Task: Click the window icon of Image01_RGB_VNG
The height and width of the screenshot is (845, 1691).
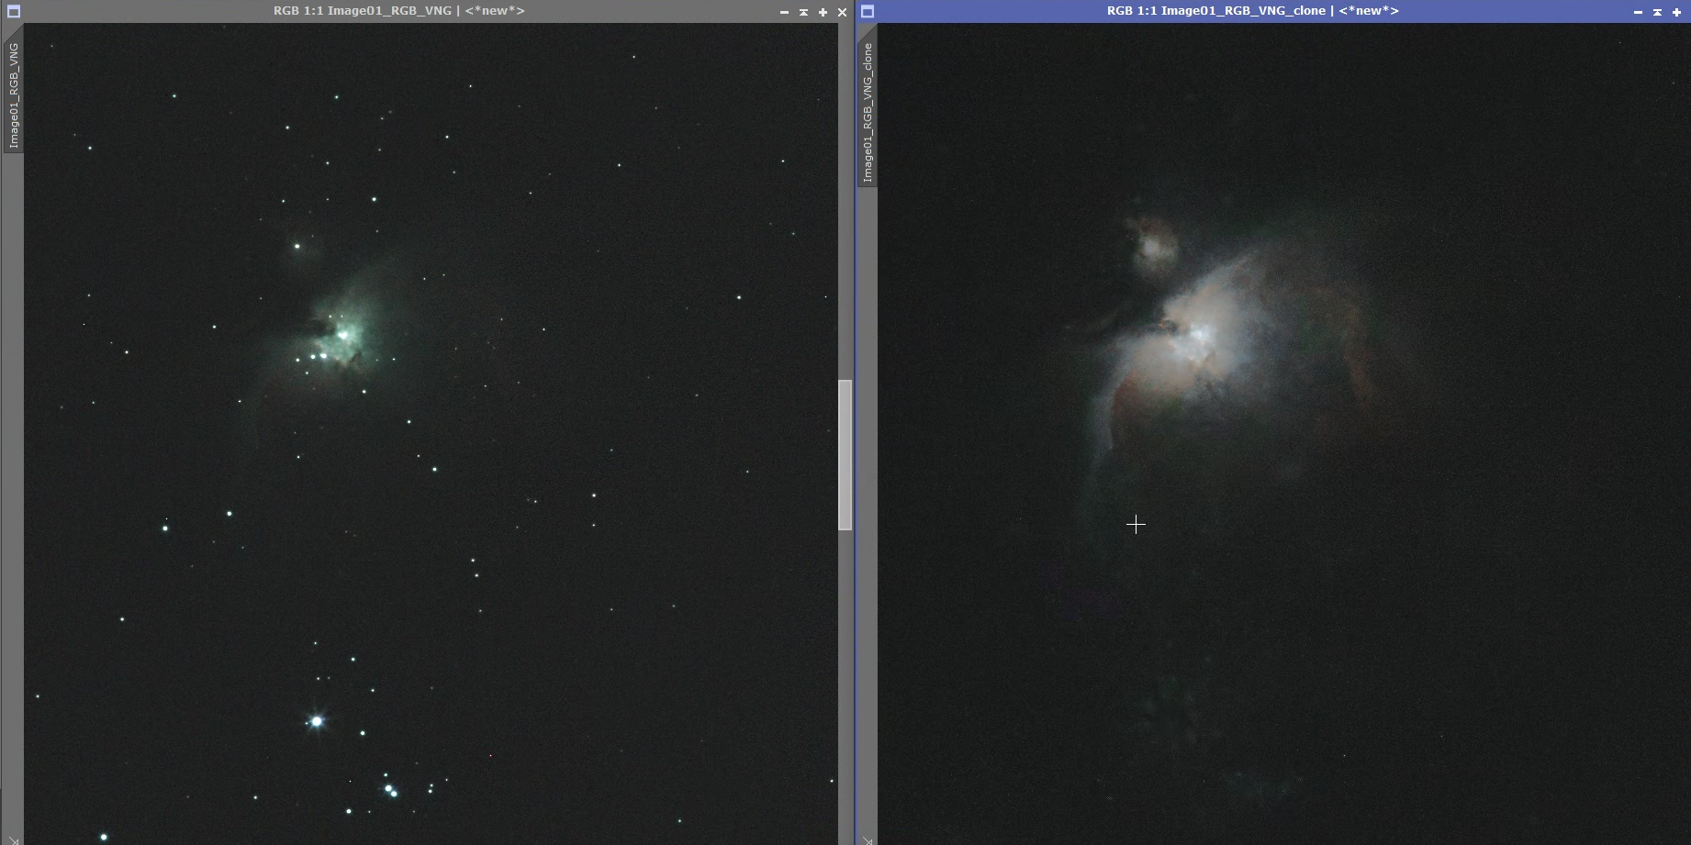Action: point(13,12)
